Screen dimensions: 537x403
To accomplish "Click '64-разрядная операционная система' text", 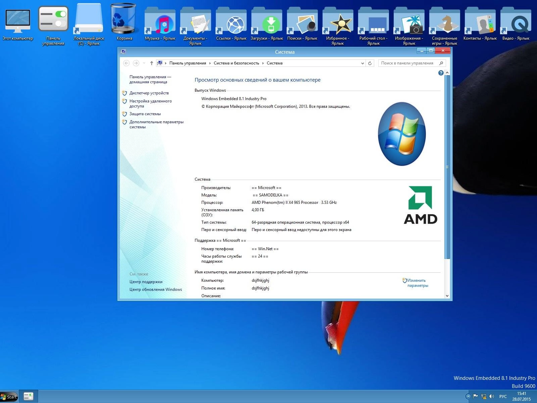I will [x=286, y=222].
